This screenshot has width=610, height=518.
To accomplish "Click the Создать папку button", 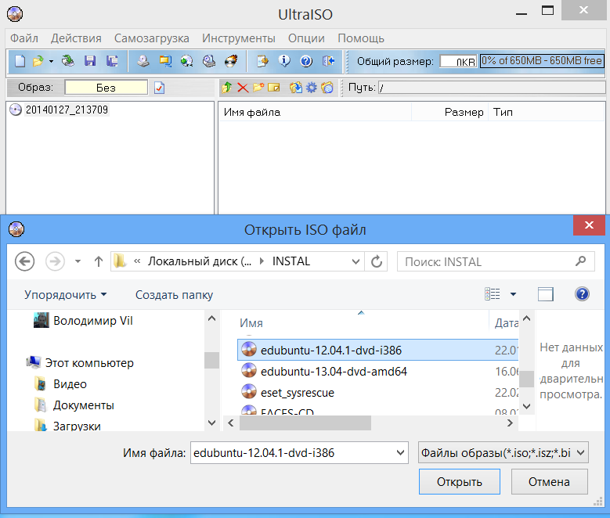I will pos(174,295).
